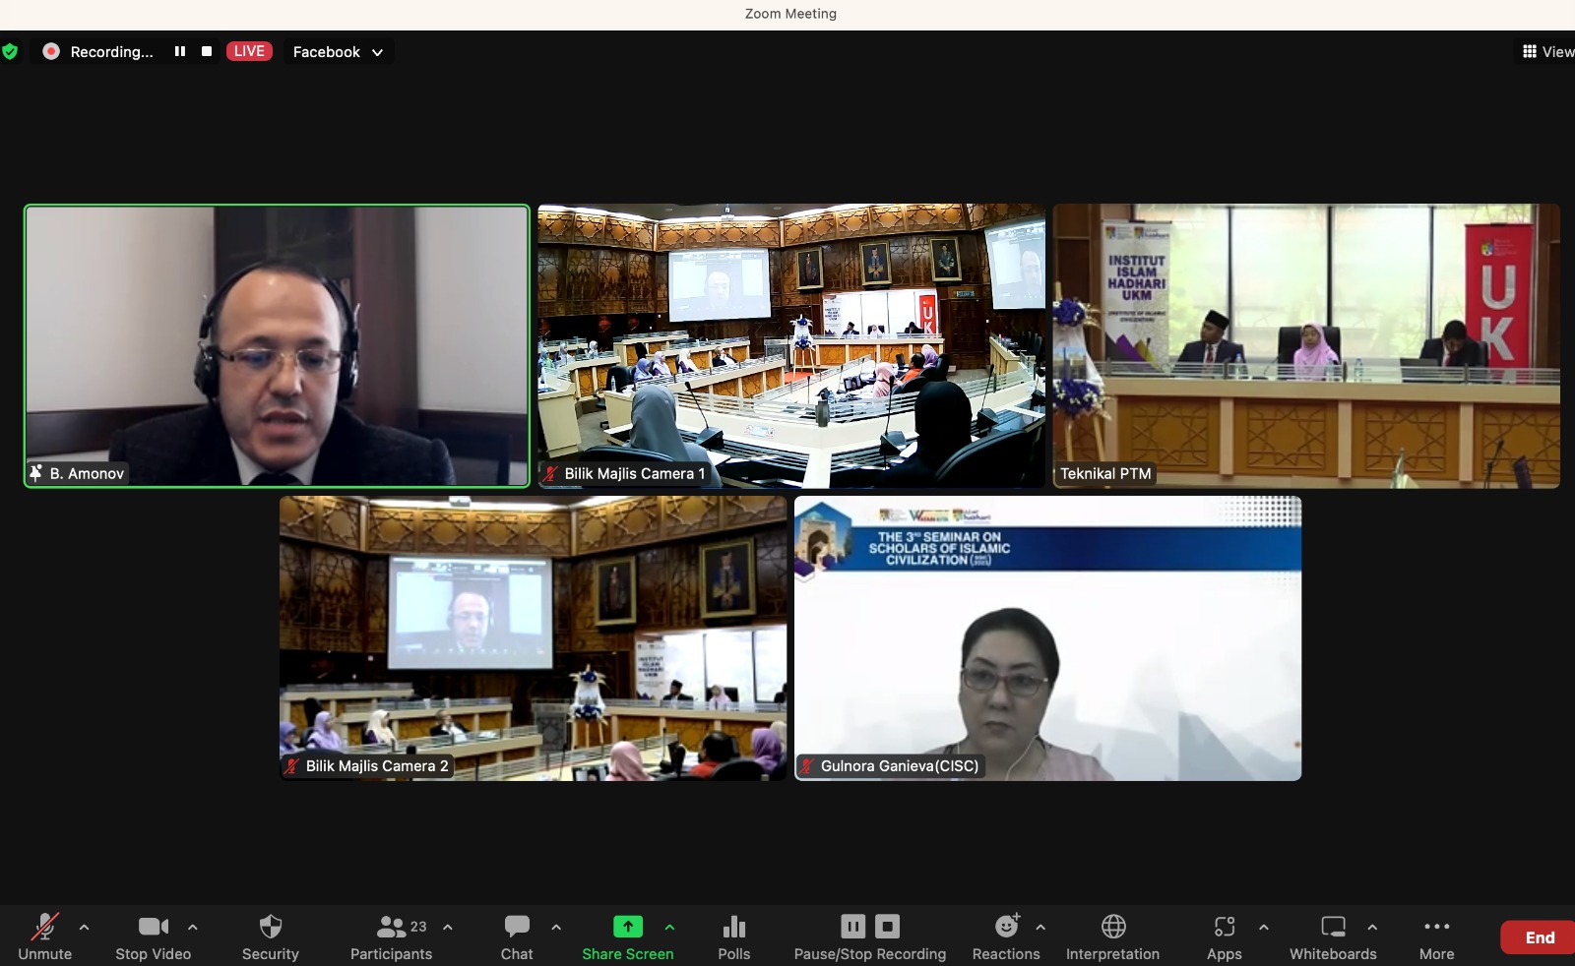
Task: Select Gulnora Ganieva(CISC) video tile
Action: (x=1047, y=638)
